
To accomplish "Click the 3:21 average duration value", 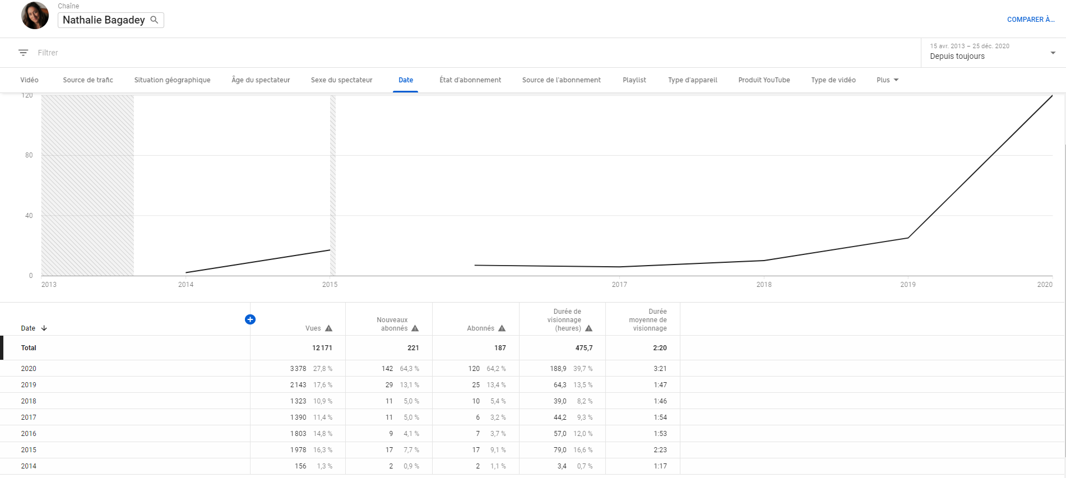I will [x=660, y=369].
